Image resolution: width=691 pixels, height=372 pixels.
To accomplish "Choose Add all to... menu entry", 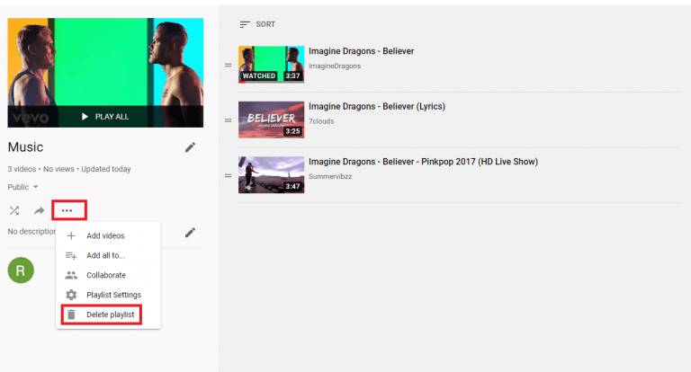I will pyautogui.click(x=108, y=256).
